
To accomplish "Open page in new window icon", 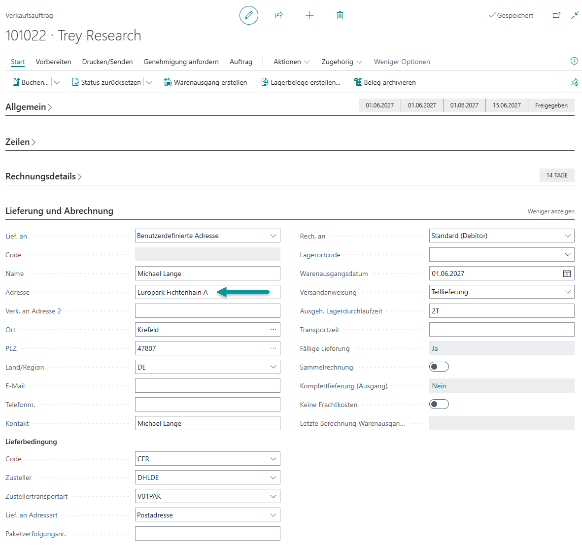I will coord(556,15).
